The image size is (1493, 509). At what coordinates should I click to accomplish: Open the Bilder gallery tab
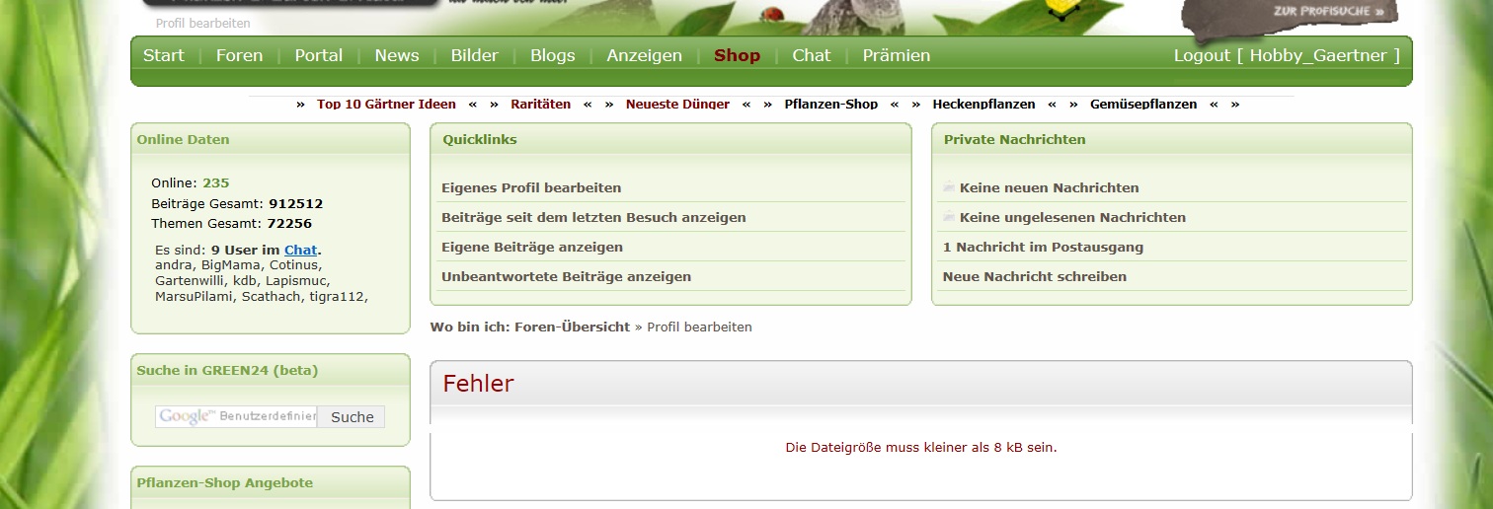(x=474, y=55)
